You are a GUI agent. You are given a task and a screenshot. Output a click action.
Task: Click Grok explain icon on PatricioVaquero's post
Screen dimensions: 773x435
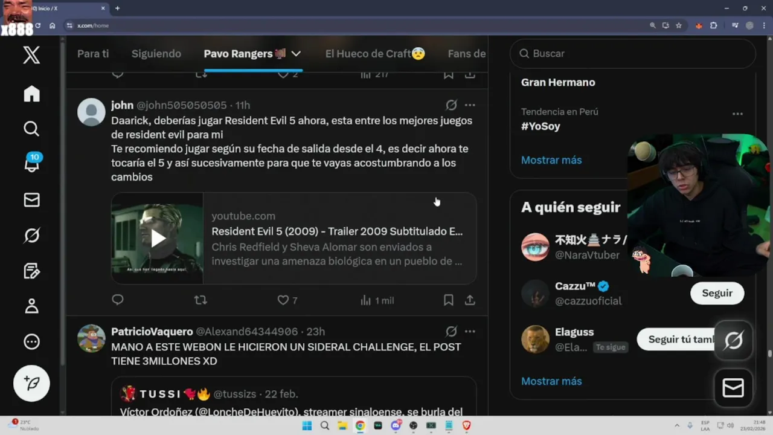(451, 332)
